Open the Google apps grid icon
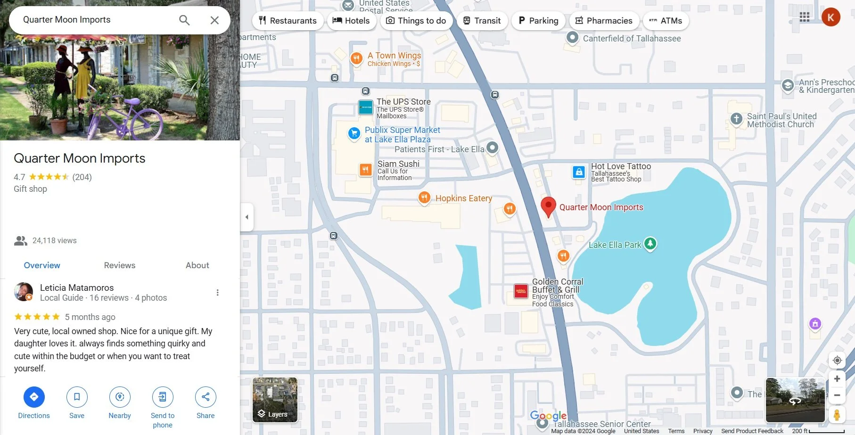Screen dimensions: 855x435 coord(805,17)
